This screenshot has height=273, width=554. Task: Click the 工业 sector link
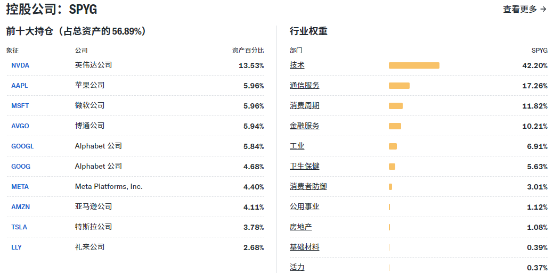pyautogui.click(x=297, y=146)
